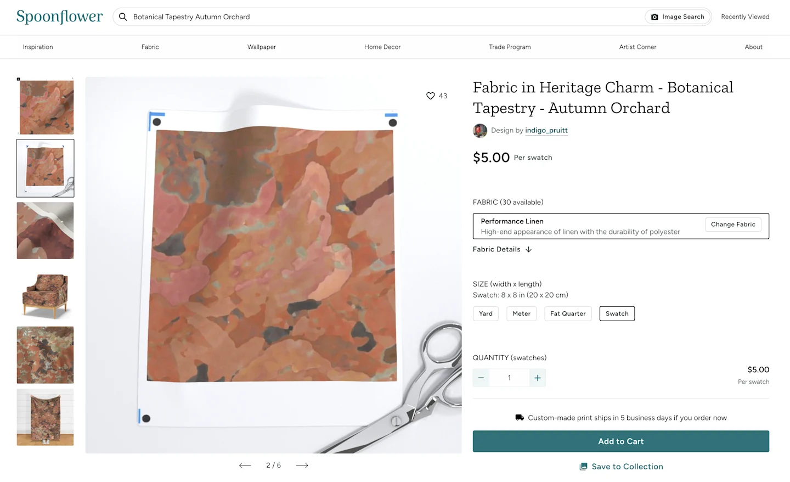Click the camera icon in Image Search
Viewport: 790px width, 482px height.
click(x=655, y=16)
